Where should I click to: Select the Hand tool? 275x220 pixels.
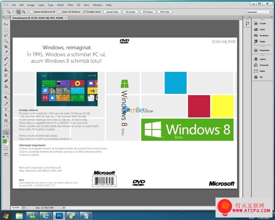point(6,126)
